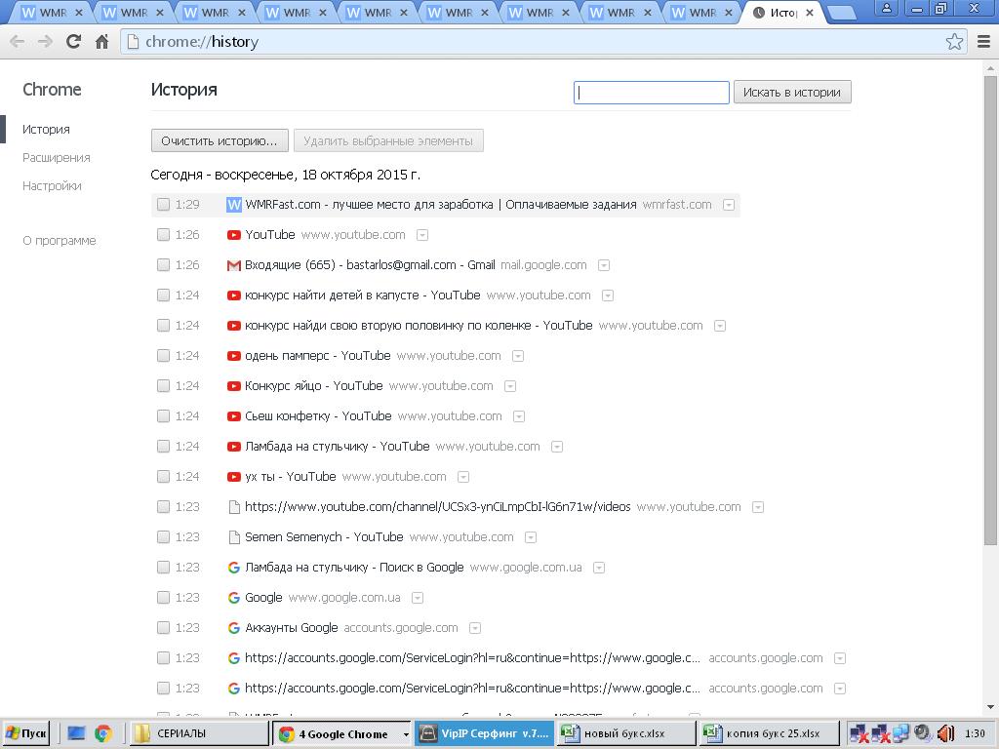Check the 'конкурс найти детей в капусте' checkbox

click(163, 295)
